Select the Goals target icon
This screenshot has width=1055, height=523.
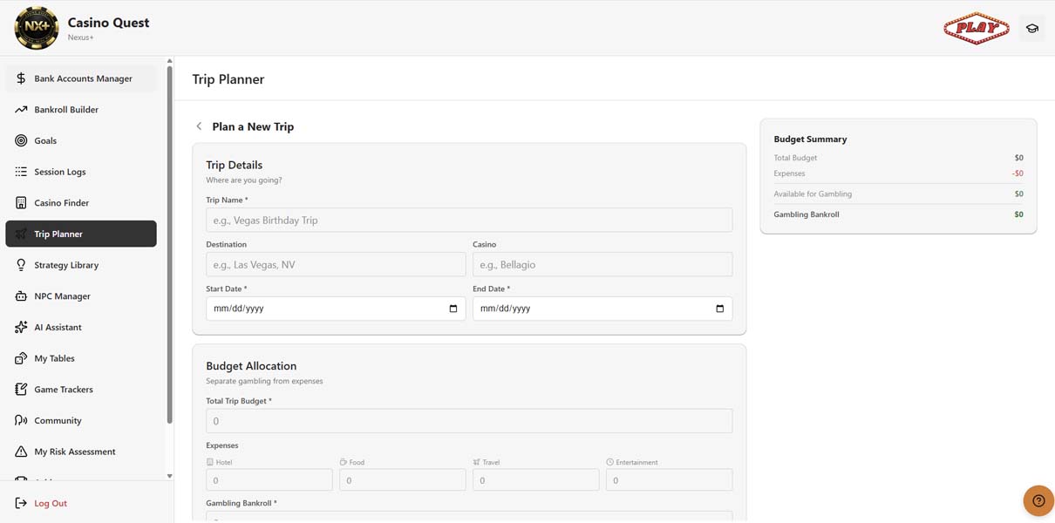[21, 140]
